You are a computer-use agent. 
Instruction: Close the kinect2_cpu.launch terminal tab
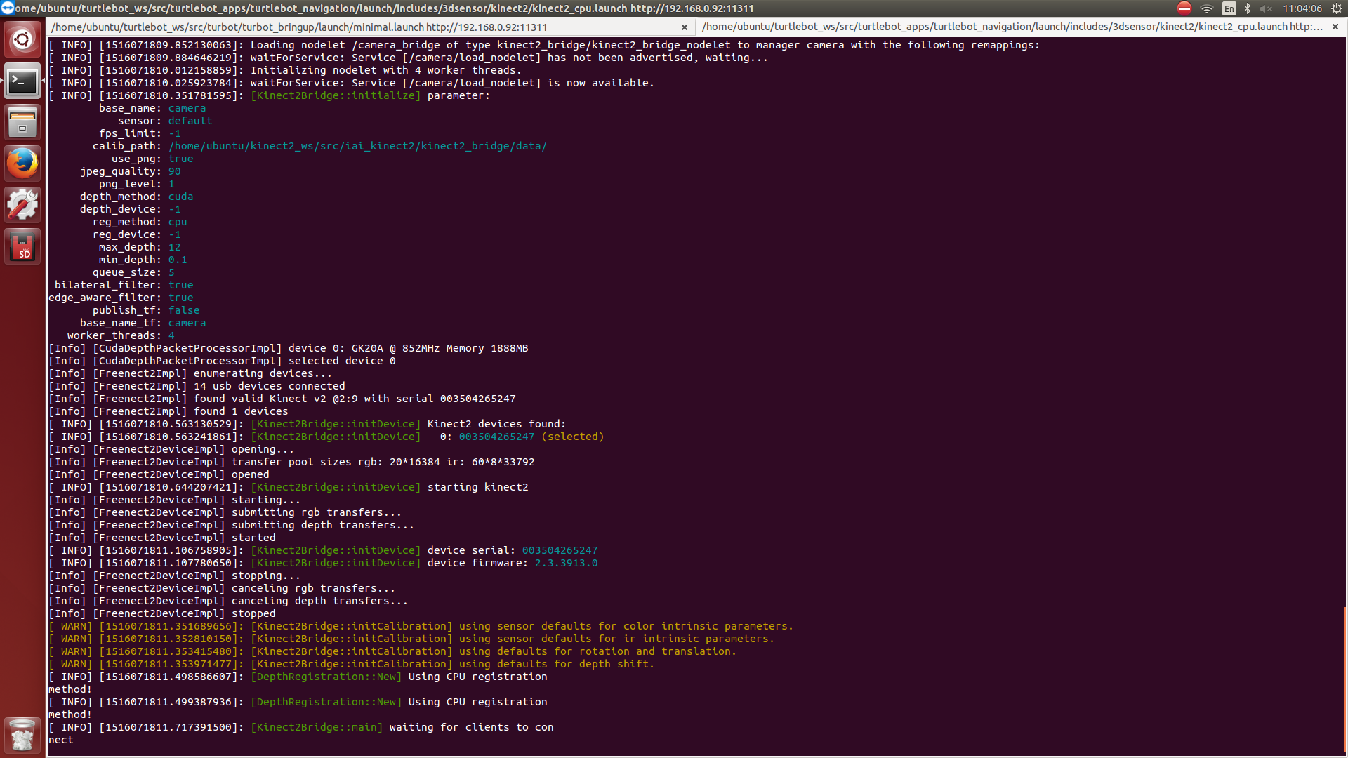1335,27
